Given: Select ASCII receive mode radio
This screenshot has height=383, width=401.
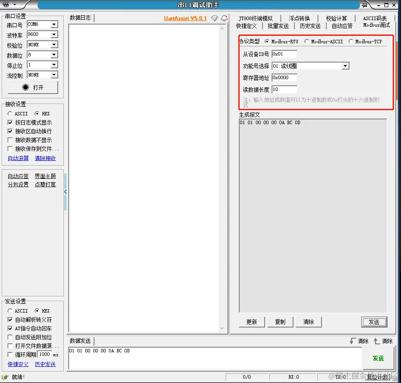Looking at the screenshot, I should click(x=10, y=114).
